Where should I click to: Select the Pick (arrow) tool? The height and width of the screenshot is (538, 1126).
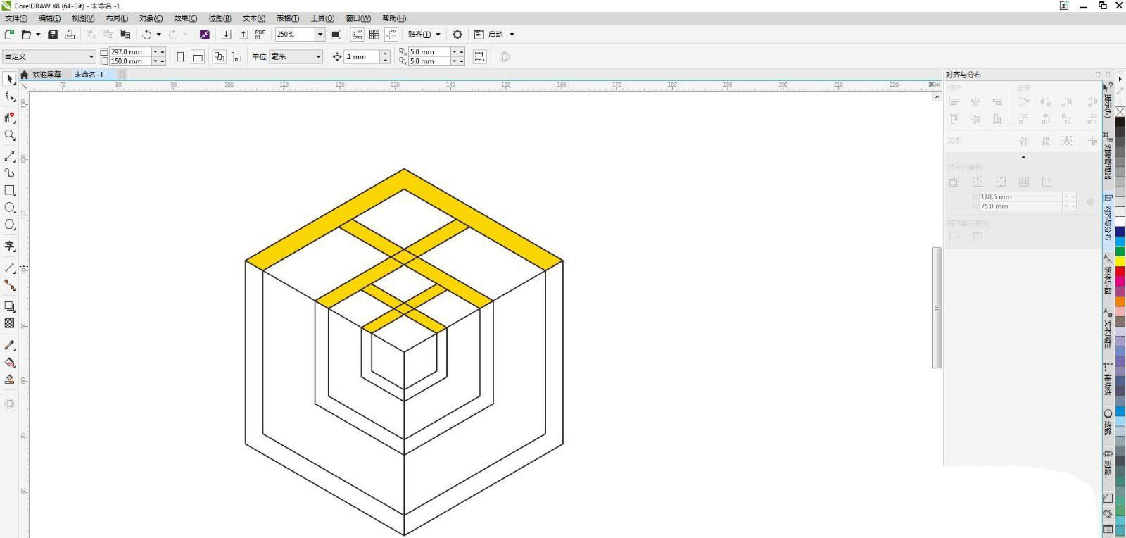(x=10, y=79)
